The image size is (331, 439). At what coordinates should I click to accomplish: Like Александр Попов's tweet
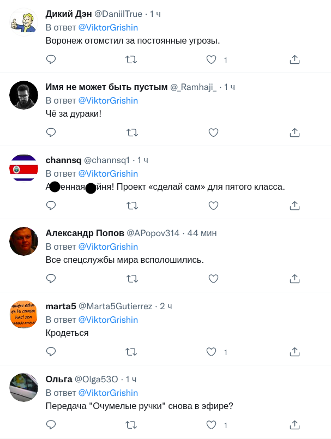point(214,279)
